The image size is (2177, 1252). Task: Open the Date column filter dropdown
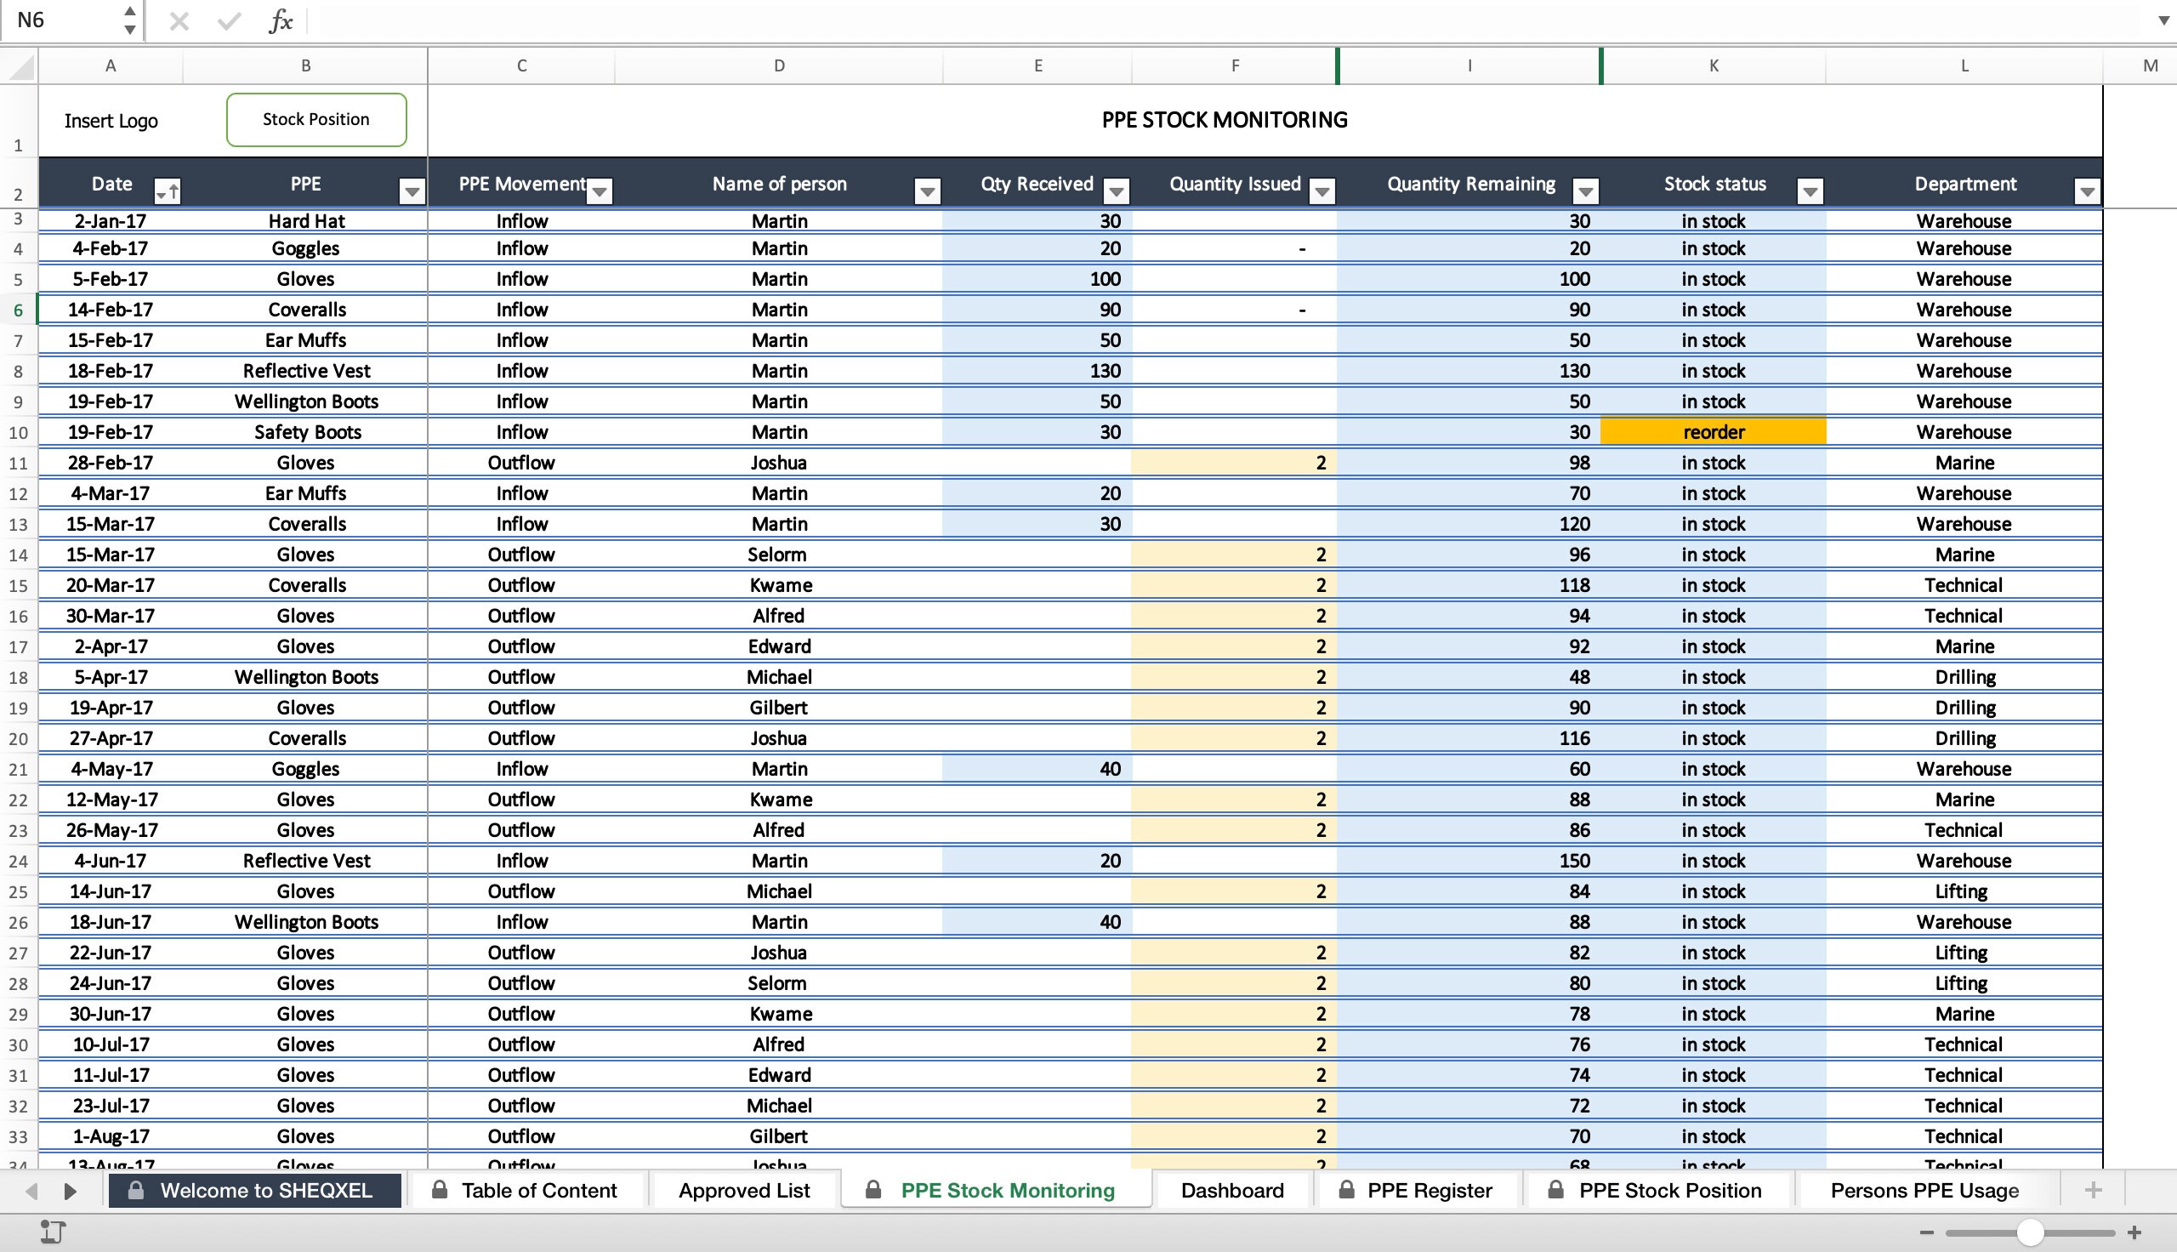click(168, 191)
